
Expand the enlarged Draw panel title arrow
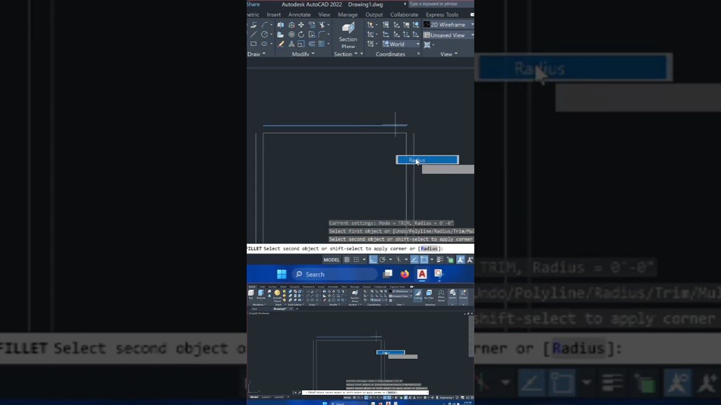[x=264, y=53]
